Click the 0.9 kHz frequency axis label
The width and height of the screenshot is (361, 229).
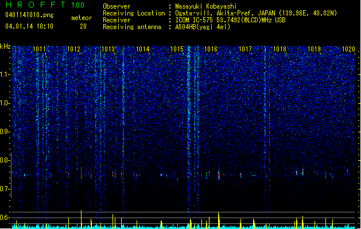tap(5, 132)
